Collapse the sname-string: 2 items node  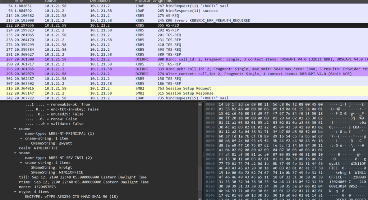[x=20, y=163]
